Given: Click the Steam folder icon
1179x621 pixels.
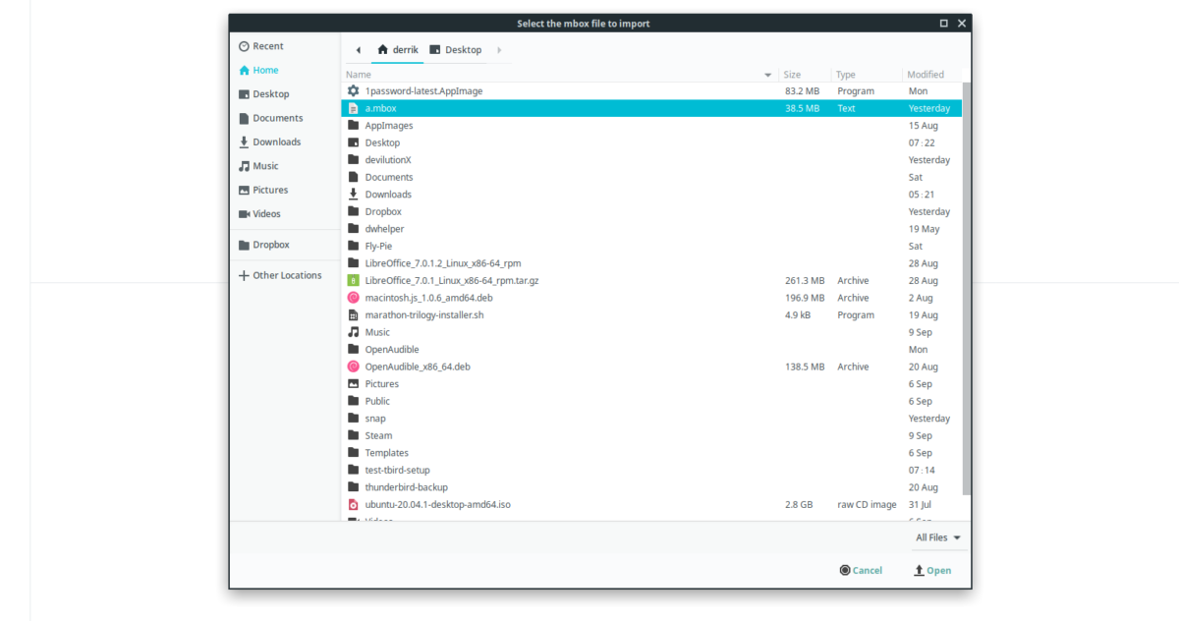Looking at the screenshot, I should click(354, 435).
